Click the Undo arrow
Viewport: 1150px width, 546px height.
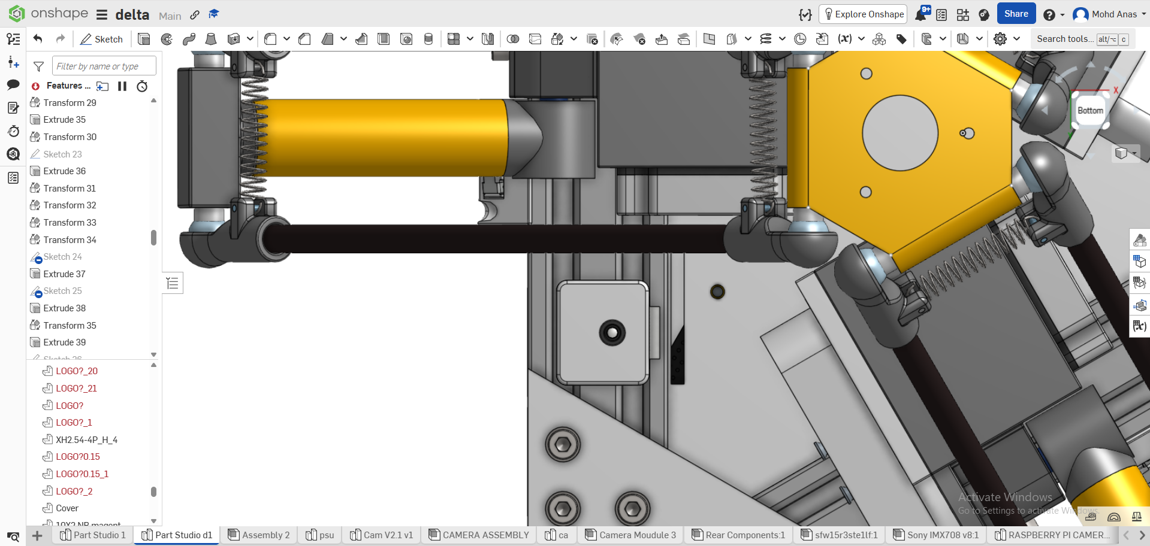[38, 39]
